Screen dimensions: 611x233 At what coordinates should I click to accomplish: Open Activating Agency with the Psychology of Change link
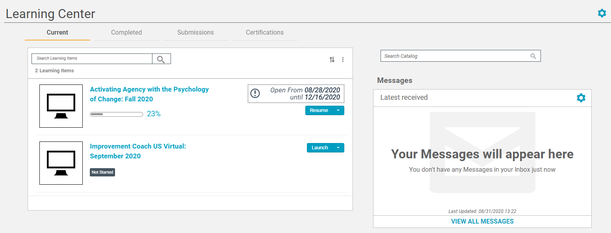(149, 94)
